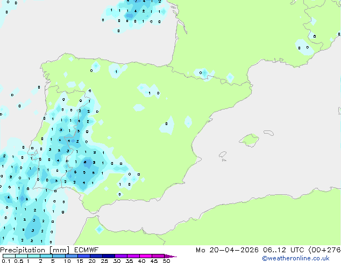341x263 pixels.
Task: Click the '(00+276' forecast offset text
Action: [x=324, y=250]
